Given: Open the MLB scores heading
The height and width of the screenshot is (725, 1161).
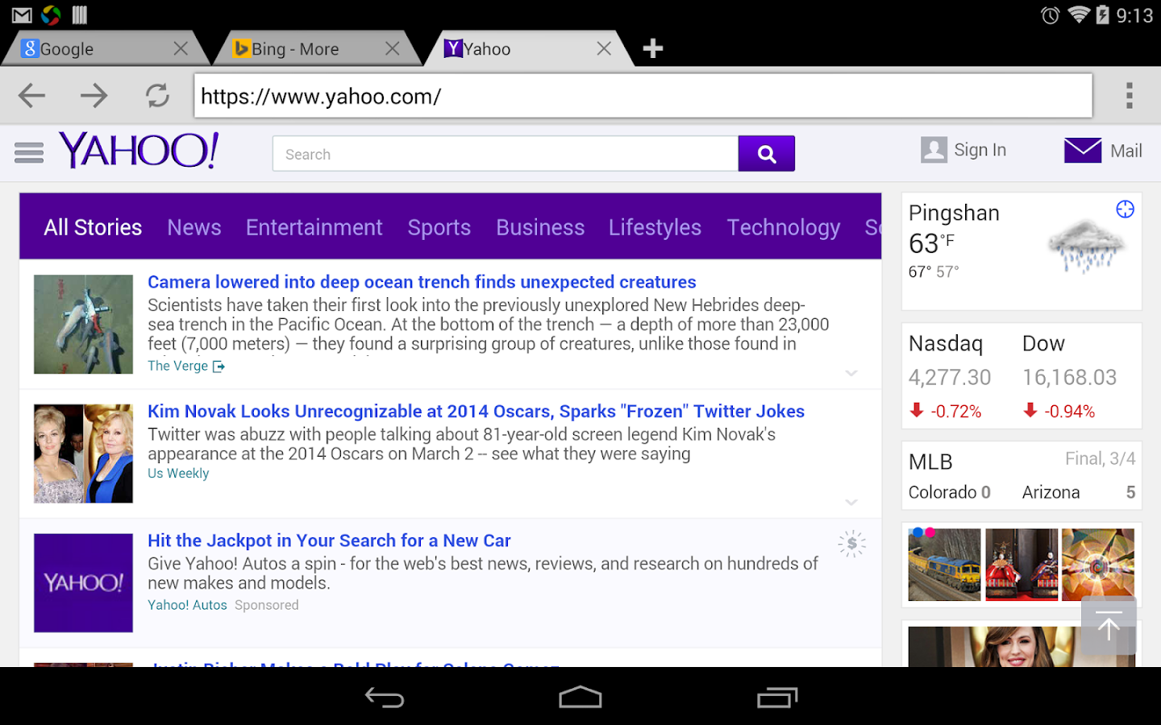Looking at the screenshot, I should (930, 462).
